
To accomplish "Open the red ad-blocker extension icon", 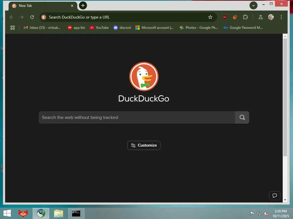I will pyautogui.click(x=225, y=17).
